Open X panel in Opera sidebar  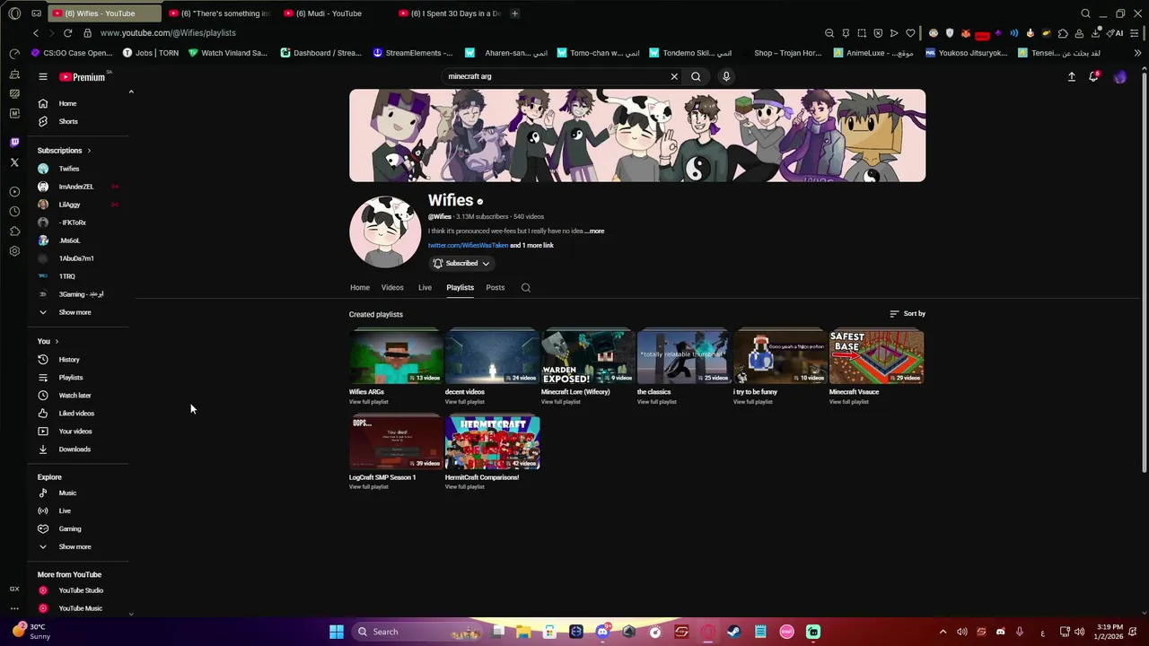14,162
